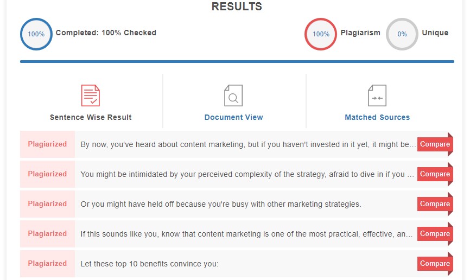Select the first Plagiarized status label

pyautogui.click(x=47, y=144)
